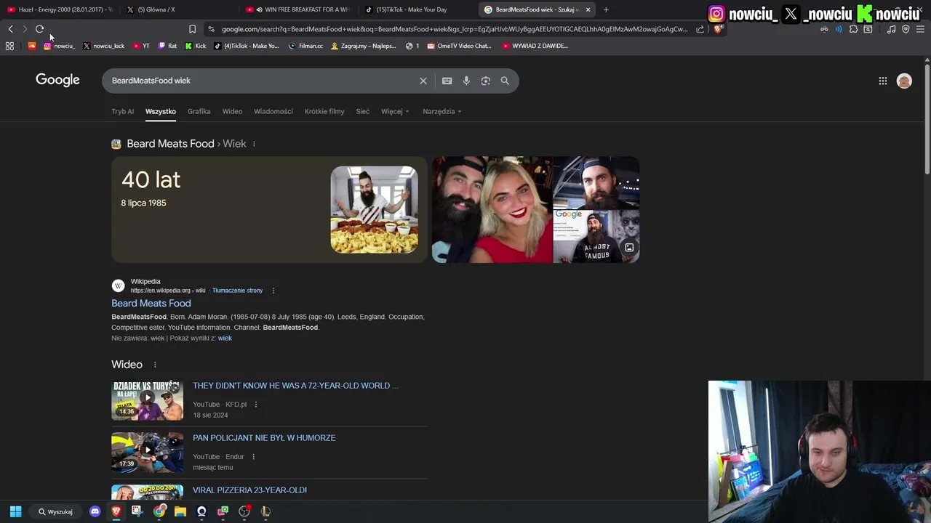Click the address bar URL field
Viewport: 931px width, 523px height.
pyautogui.click(x=454, y=29)
